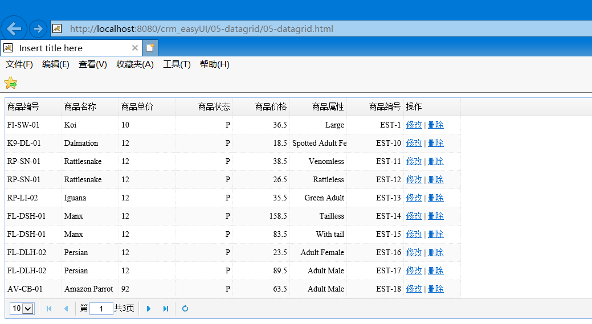This screenshot has height=324, width=592.
Task: Click 修改 link for EST-14 row
Action: pos(414,216)
